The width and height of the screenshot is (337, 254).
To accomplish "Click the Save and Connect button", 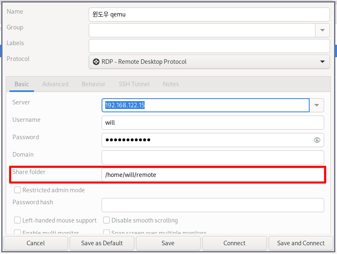I will pyautogui.click(x=301, y=243).
